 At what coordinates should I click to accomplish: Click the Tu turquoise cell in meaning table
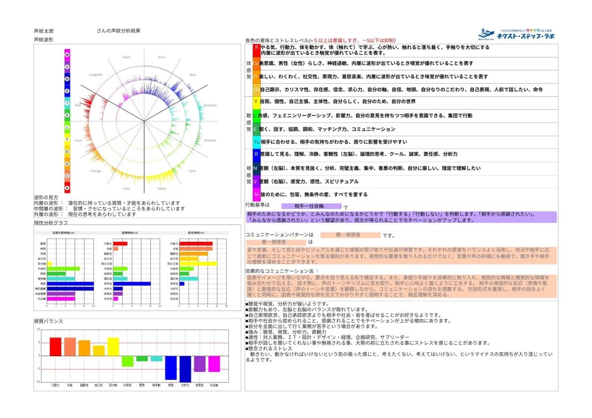(256, 142)
